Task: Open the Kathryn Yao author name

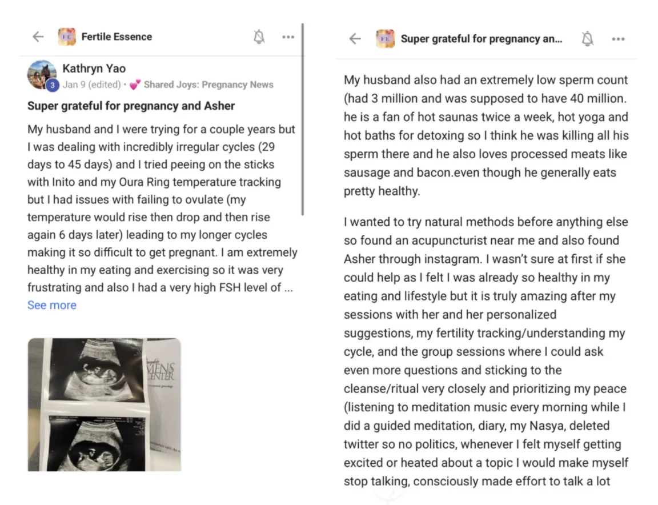Action: [94, 69]
